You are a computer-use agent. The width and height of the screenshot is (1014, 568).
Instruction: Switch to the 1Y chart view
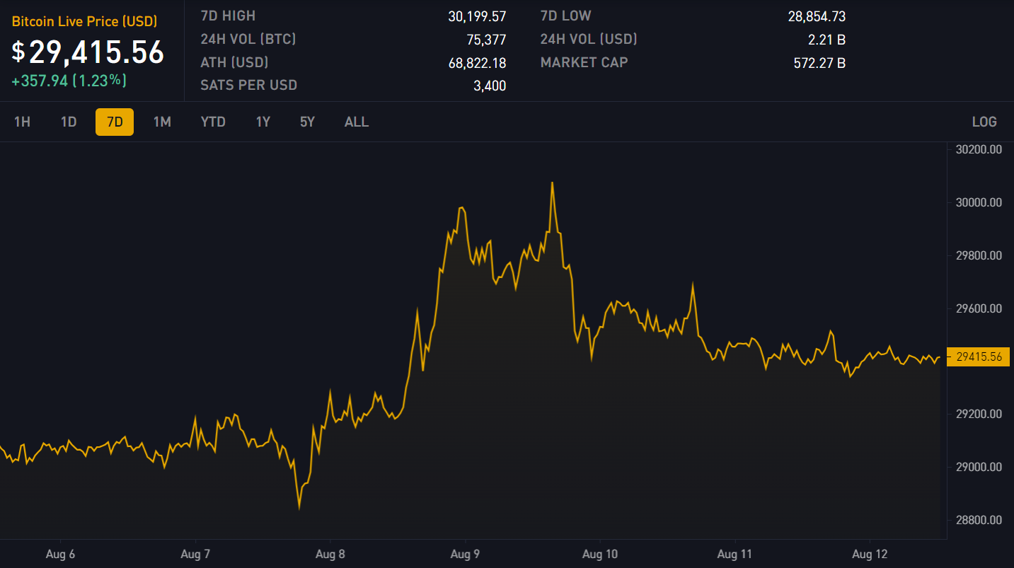point(263,122)
